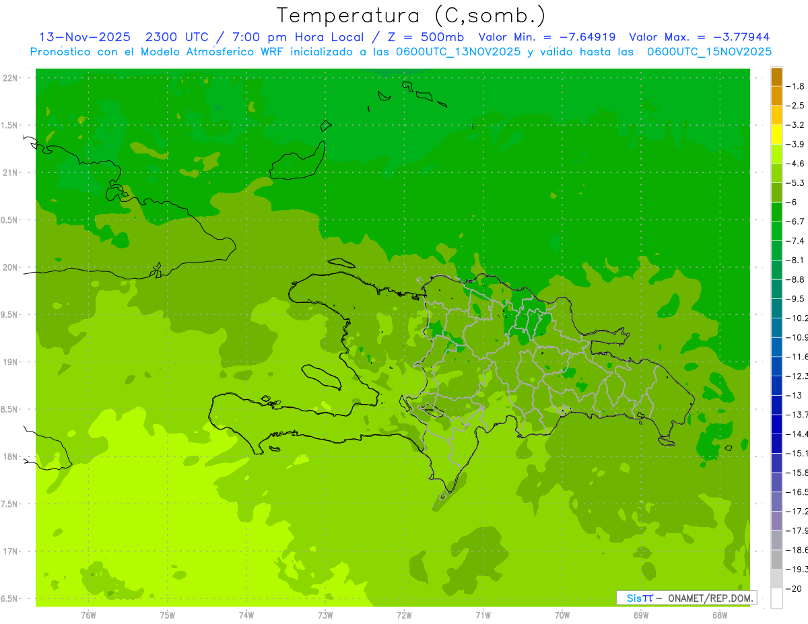Click the "73W" longitude axis label

[325, 615]
